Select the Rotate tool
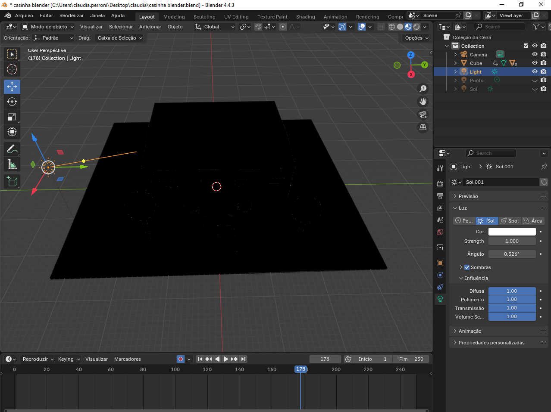 [x=12, y=102]
